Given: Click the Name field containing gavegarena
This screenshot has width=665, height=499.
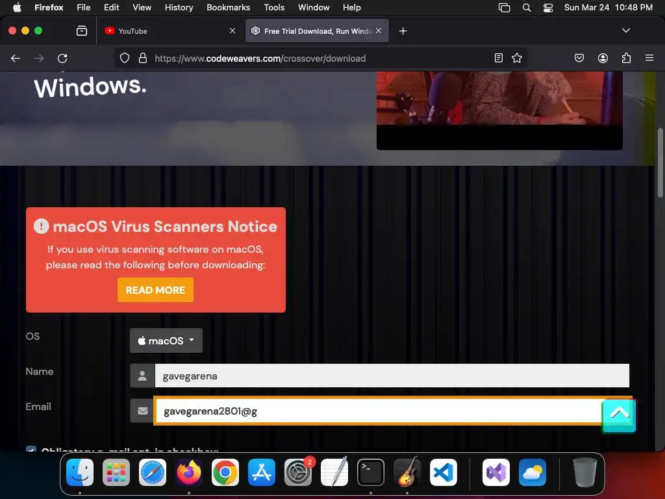Looking at the screenshot, I should click(x=392, y=376).
